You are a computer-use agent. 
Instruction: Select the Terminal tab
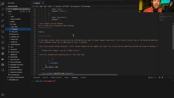(75, 77)
